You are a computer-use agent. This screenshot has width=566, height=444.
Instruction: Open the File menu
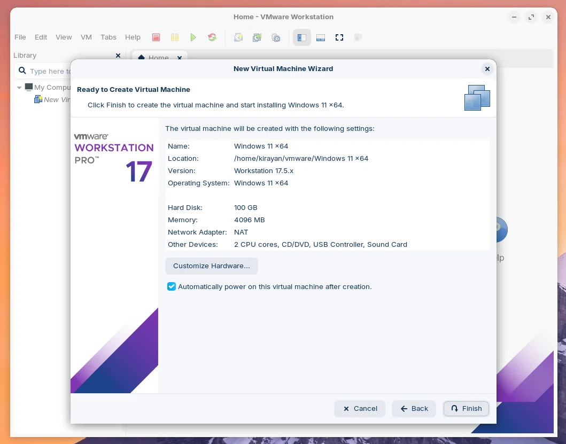(20, 37)
